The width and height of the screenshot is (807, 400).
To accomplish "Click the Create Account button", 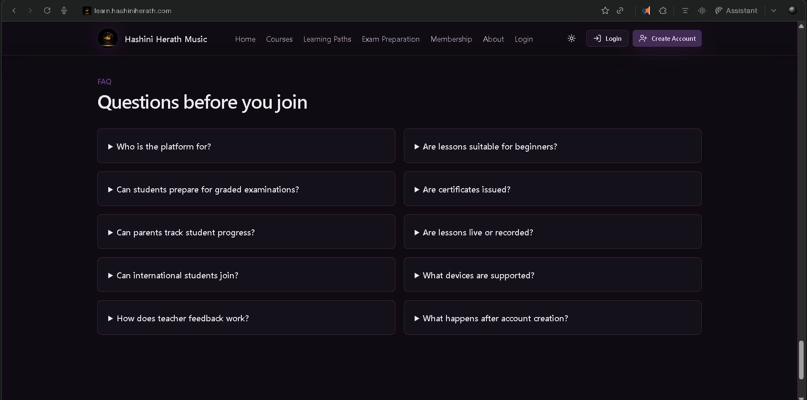I will point(667,38).
